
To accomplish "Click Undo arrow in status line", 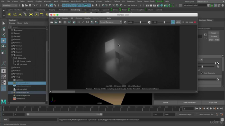I will pyautogui.click(x=34, y=6).
